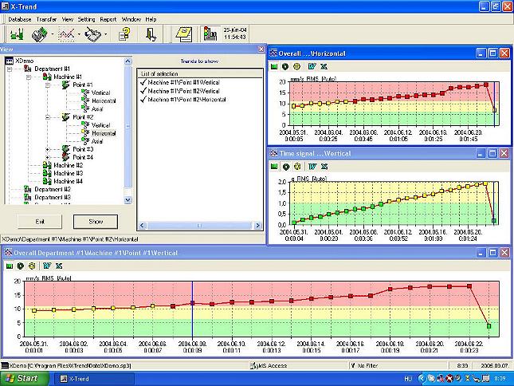Click the tree view vertical scrollbar
The image size is (514, 386).
[x=128, y=128]
